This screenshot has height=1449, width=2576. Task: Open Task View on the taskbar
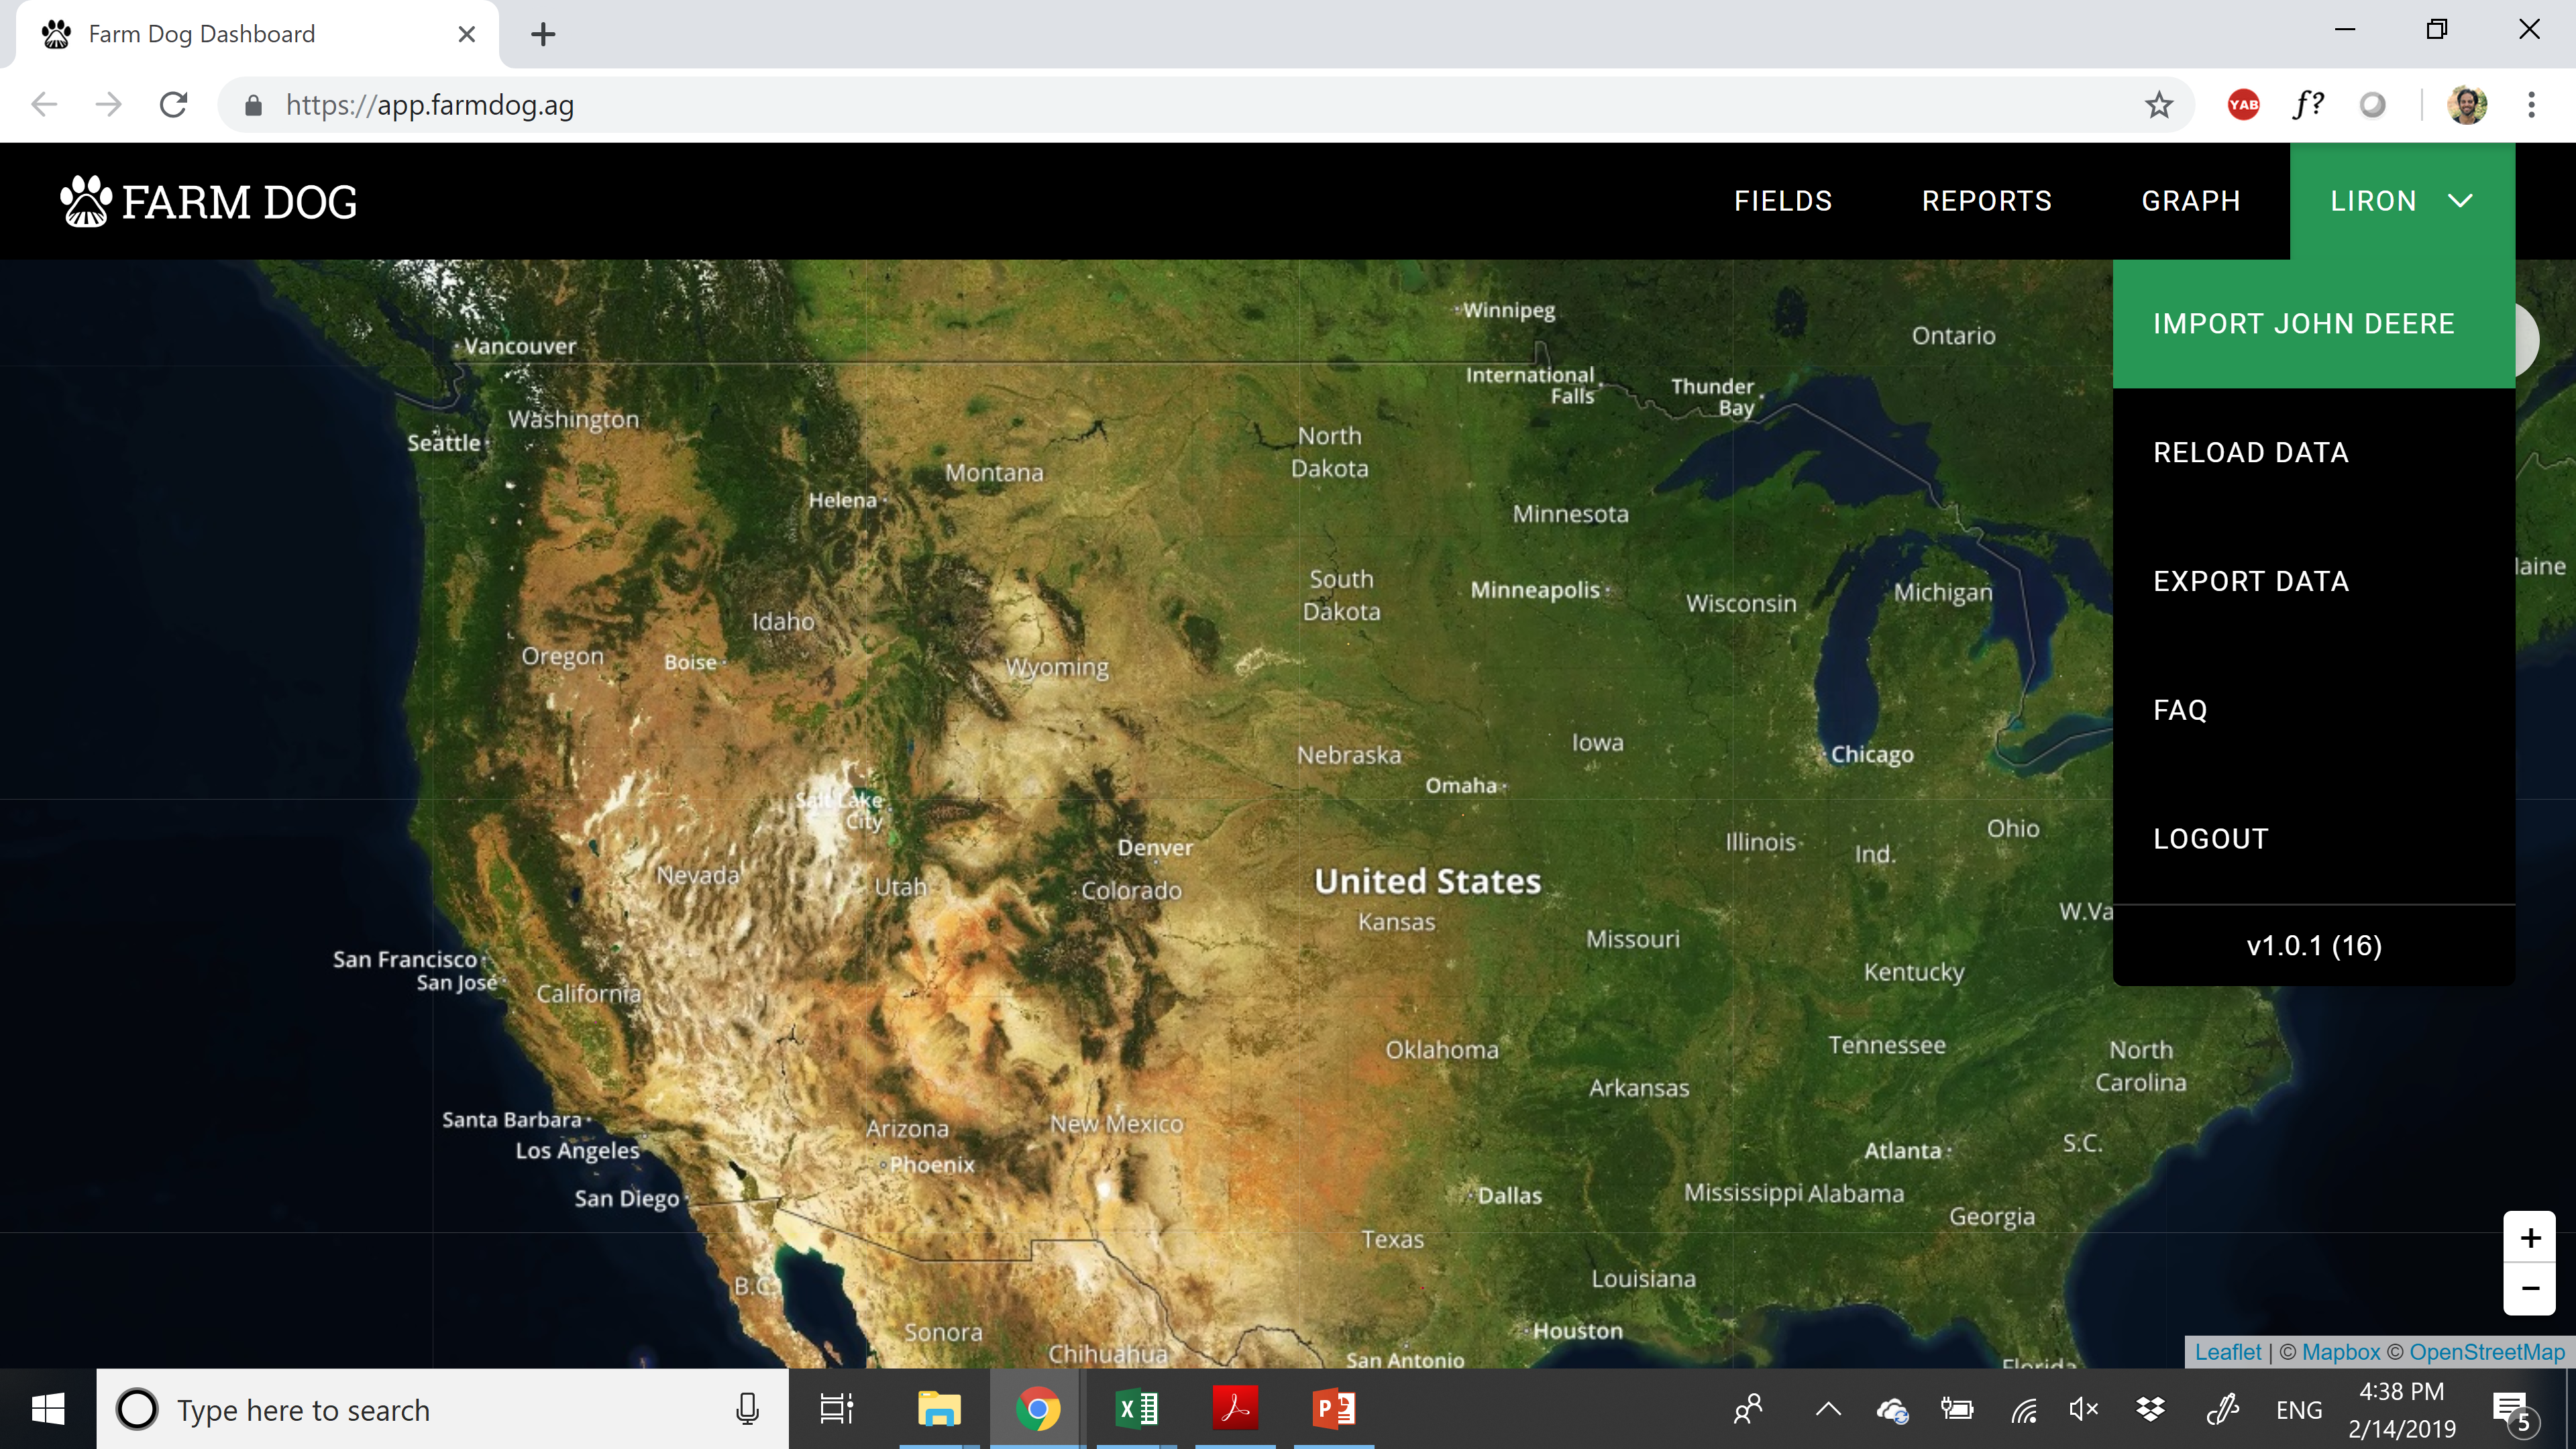(836, 1409)
